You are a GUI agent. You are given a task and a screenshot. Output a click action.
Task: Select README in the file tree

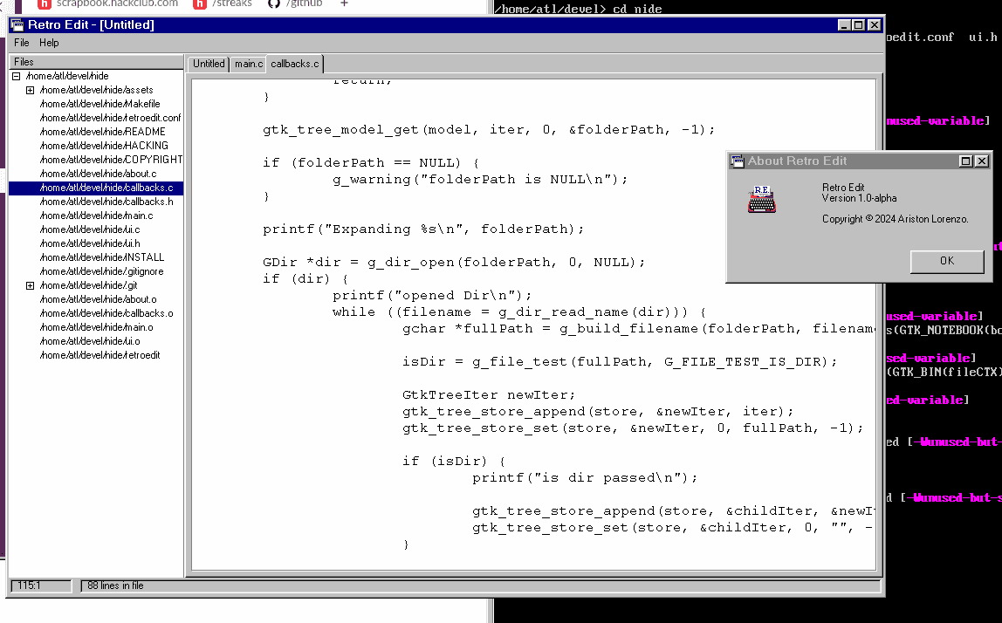coord(102,133)
